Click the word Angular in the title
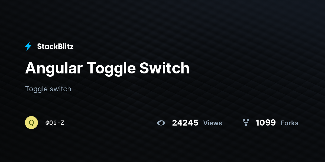 coord(54,68)
